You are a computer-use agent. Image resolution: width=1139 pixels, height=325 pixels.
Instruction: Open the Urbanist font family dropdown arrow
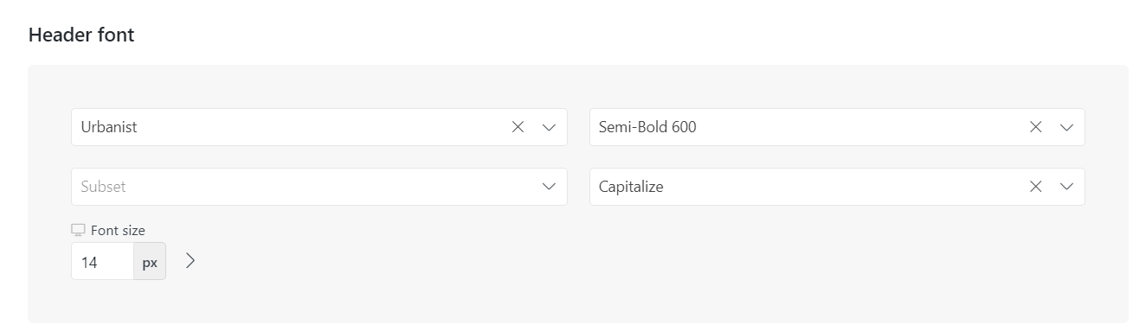click(549, 127)
